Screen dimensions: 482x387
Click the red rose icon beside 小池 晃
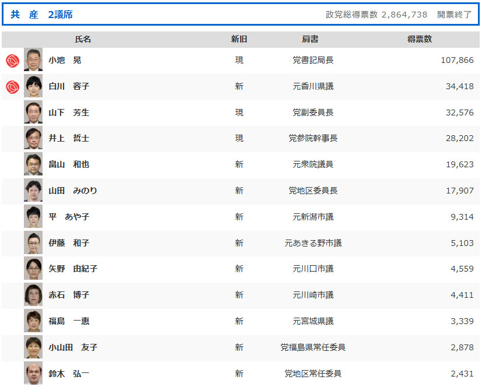pyautogui.click(x=13, y=61)
